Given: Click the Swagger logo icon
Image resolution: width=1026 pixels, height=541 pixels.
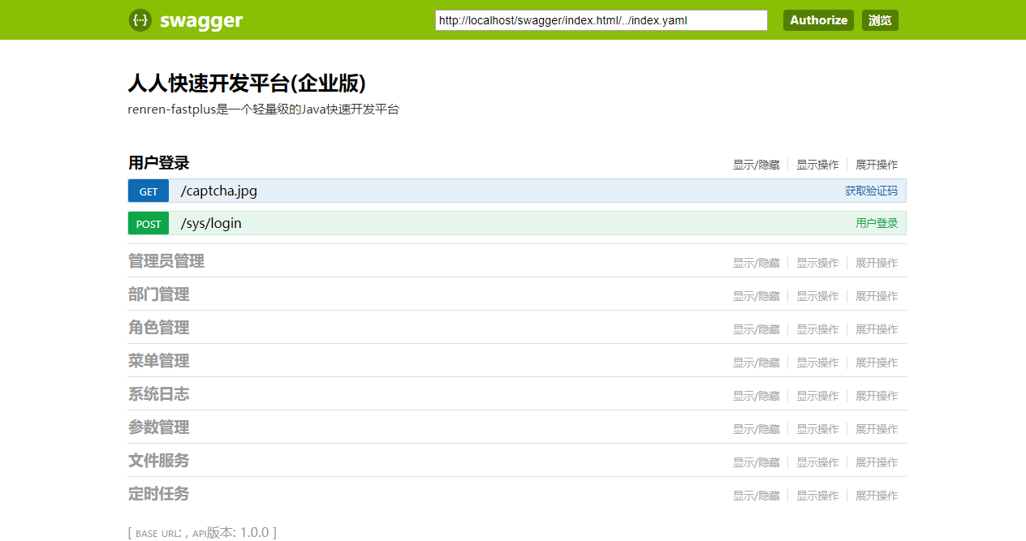Looking at the screenshot, I should tap(140, 20).
